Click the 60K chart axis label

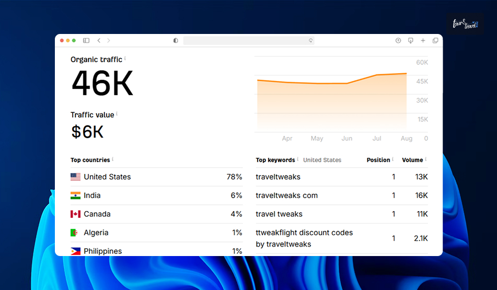pos(422,62)
